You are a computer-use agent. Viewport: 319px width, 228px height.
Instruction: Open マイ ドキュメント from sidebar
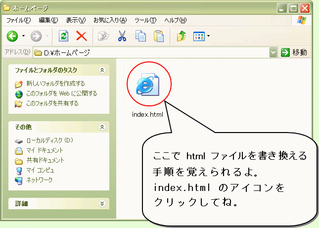pos(45,150)
